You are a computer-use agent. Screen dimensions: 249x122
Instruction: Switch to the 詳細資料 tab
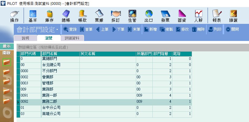click(x=72, y=38)
